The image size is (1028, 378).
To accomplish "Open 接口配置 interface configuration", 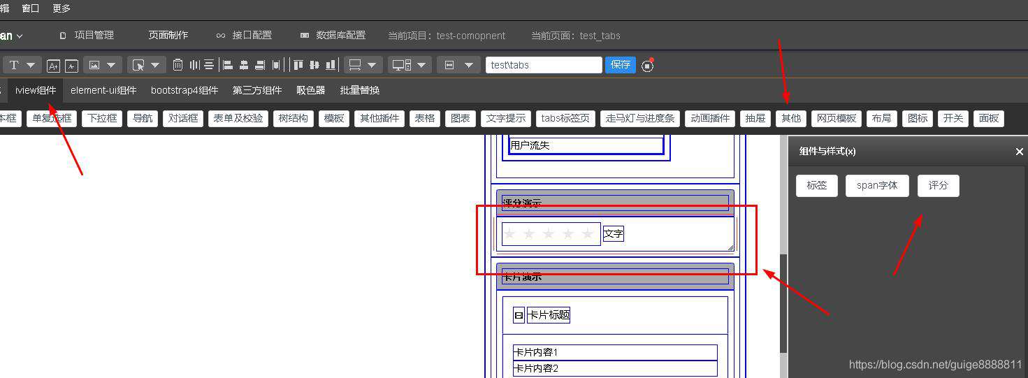I will pyautogui.click(x=244, y=35).
